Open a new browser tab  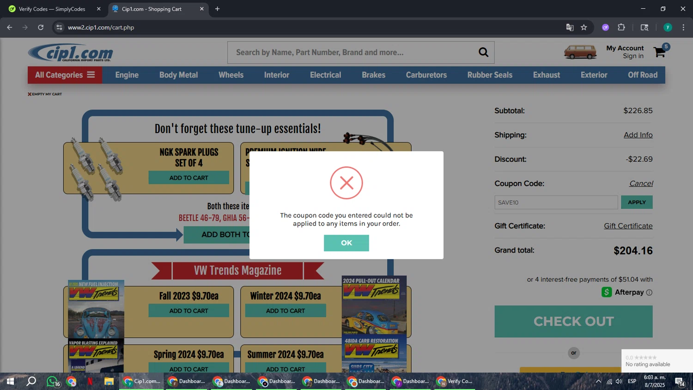click(217, 9)
